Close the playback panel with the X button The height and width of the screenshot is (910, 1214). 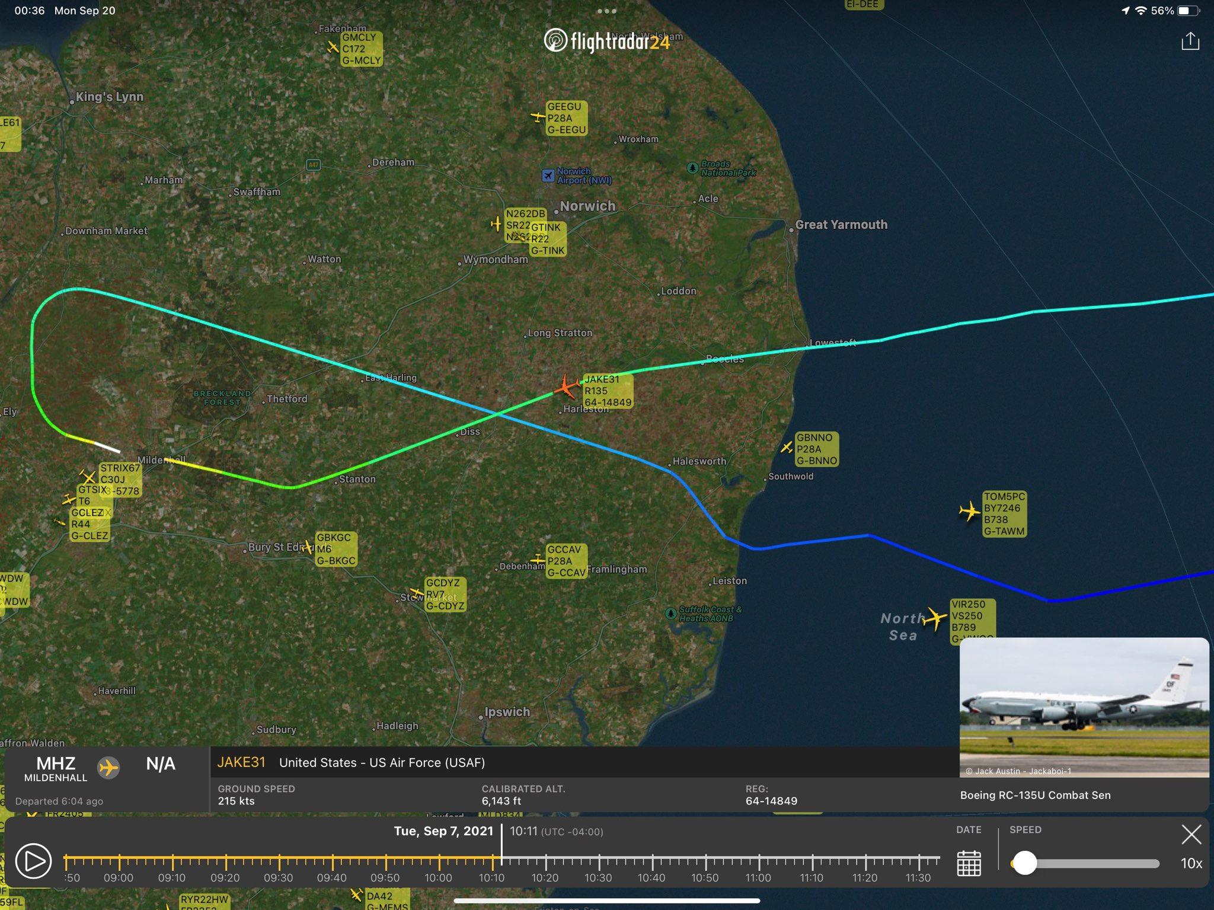(x=1191, y=835)
